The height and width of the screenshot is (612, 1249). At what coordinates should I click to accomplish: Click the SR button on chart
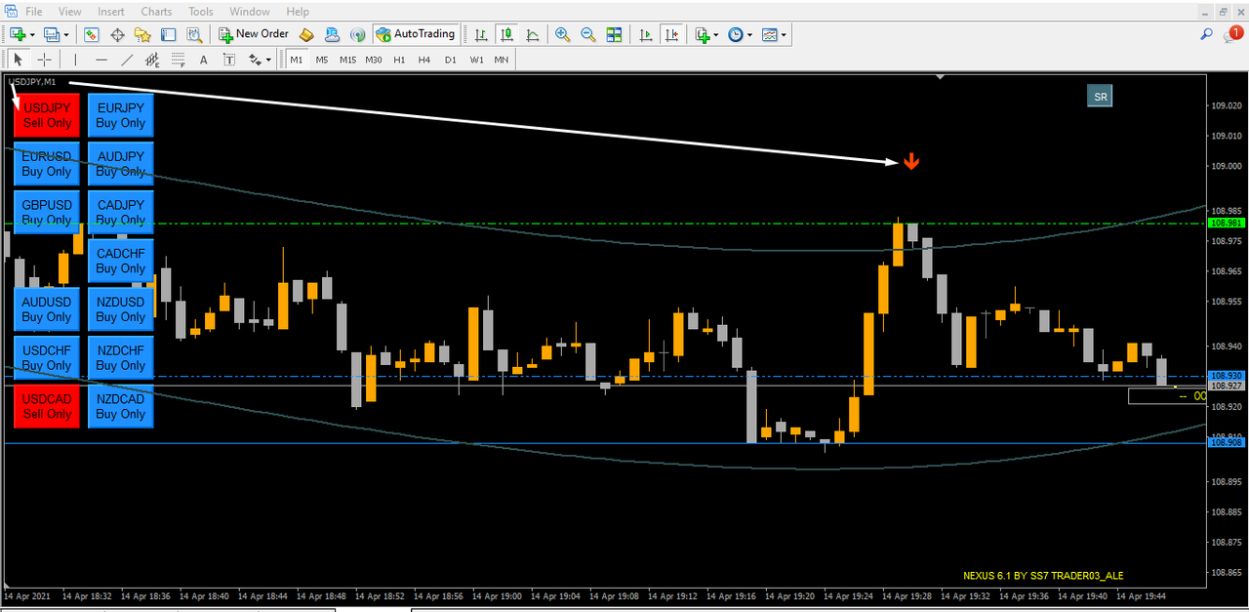point(1100,96)
